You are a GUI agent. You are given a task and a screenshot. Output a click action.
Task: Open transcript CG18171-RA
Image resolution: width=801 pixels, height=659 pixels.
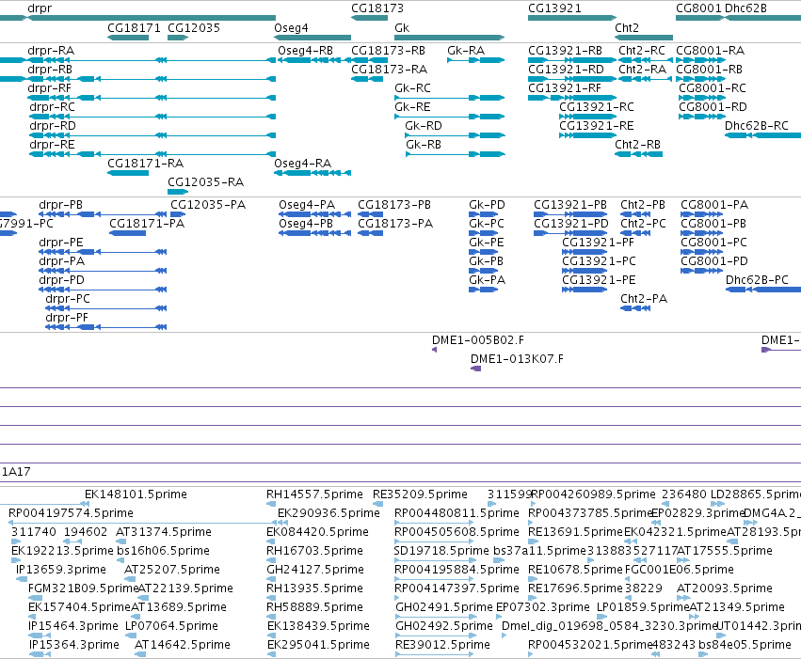[x=128, y=173]
